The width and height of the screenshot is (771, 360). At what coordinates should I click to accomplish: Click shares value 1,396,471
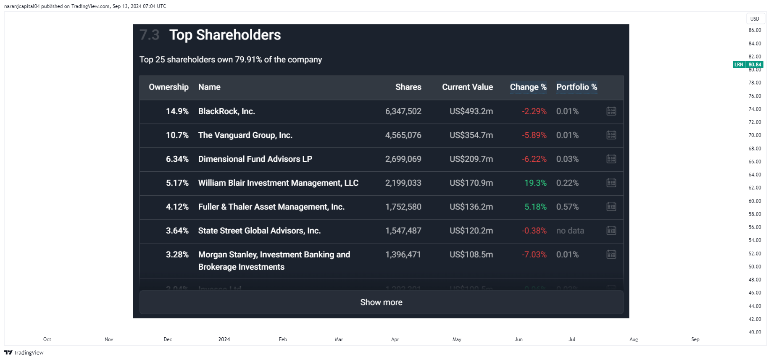click(403, 255)
